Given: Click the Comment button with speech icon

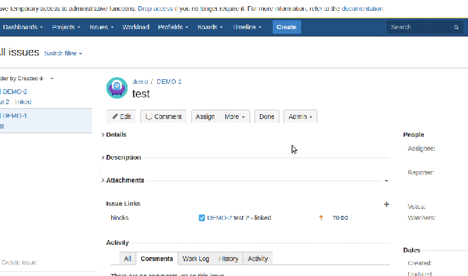Looking at the screenshot, I should pos(163,116).
